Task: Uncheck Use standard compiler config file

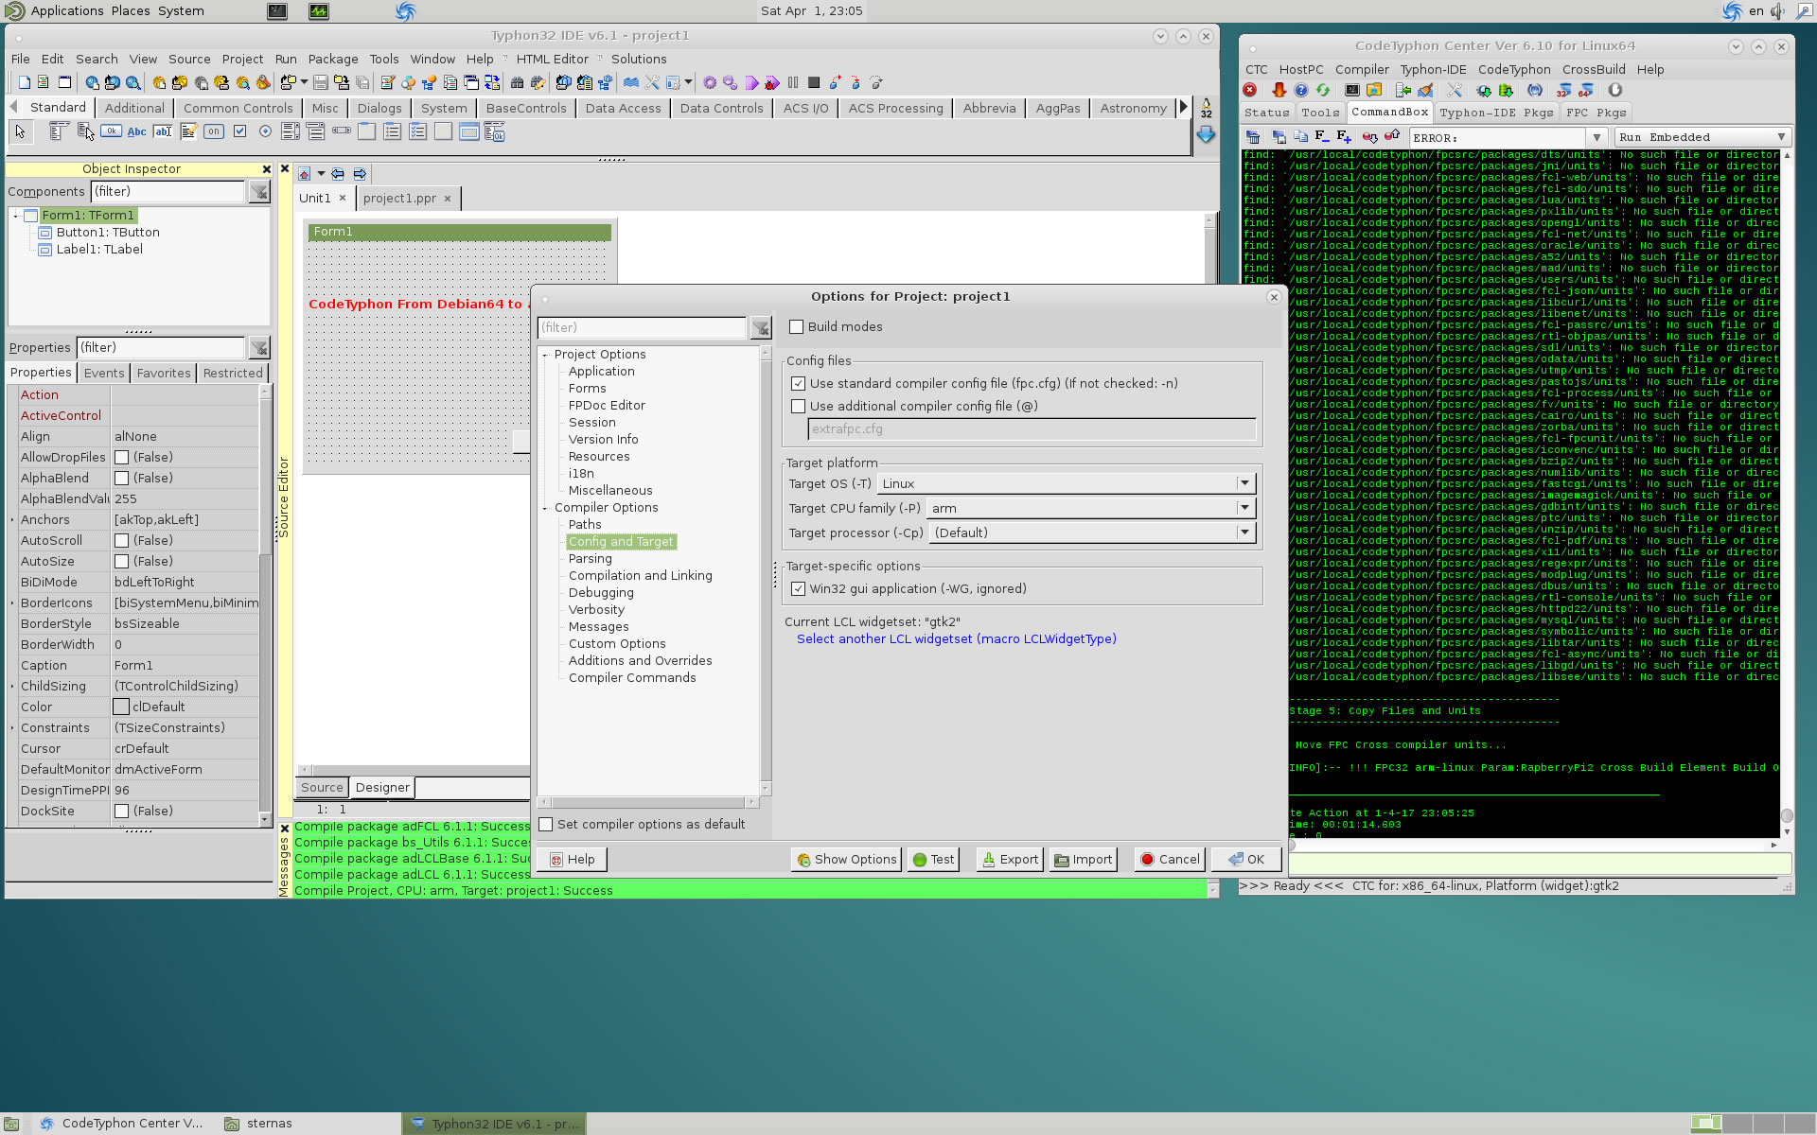Action: 798,383
